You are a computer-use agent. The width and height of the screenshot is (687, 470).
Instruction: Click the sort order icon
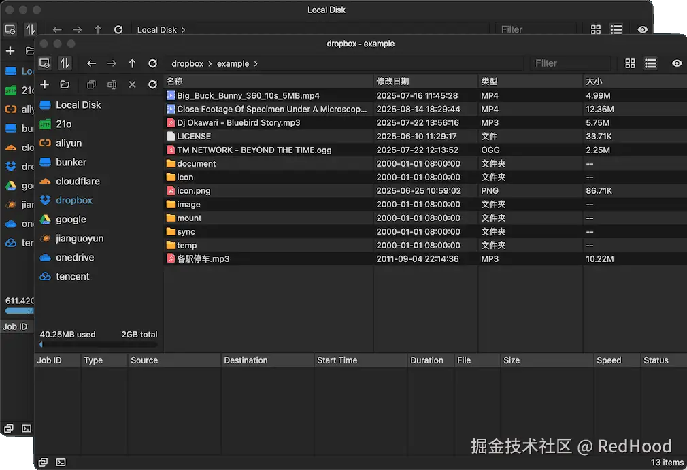point(64,63)
